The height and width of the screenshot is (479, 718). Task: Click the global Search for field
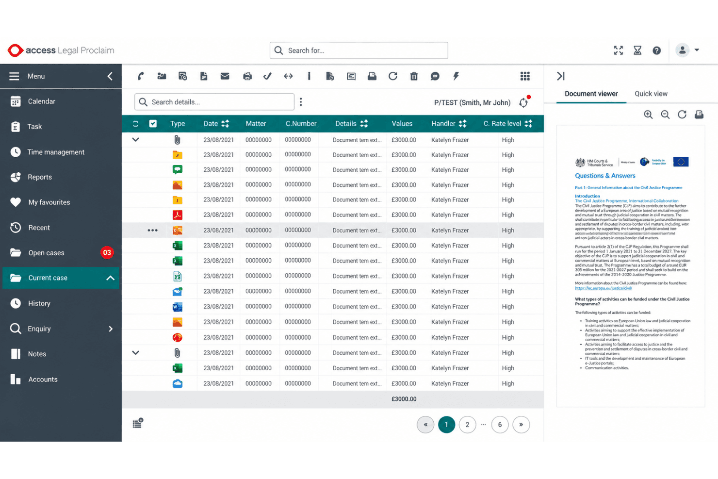[359, 50]
